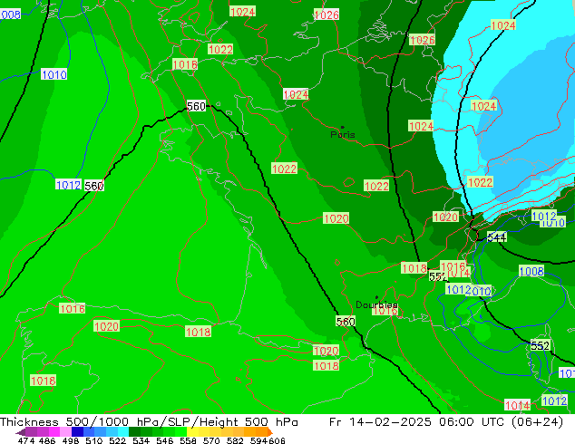Select the 544 height contour label

tap(496, 237)
